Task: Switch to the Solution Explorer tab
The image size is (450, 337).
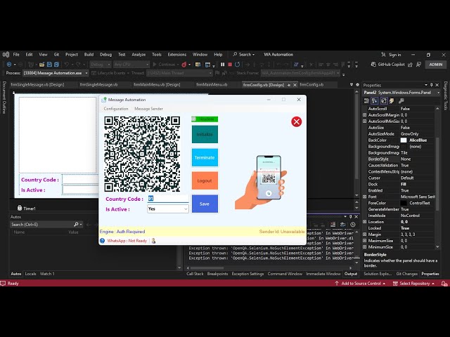Action: tap(378, 274)
